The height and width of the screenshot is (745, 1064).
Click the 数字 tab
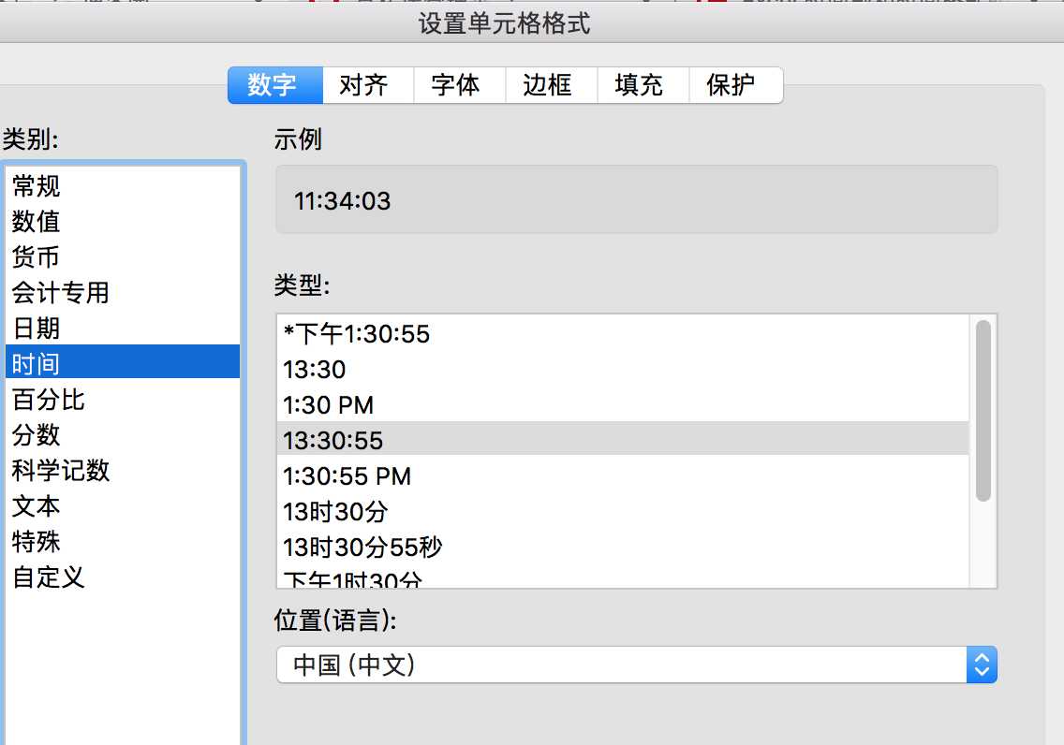tap(273, 85)
